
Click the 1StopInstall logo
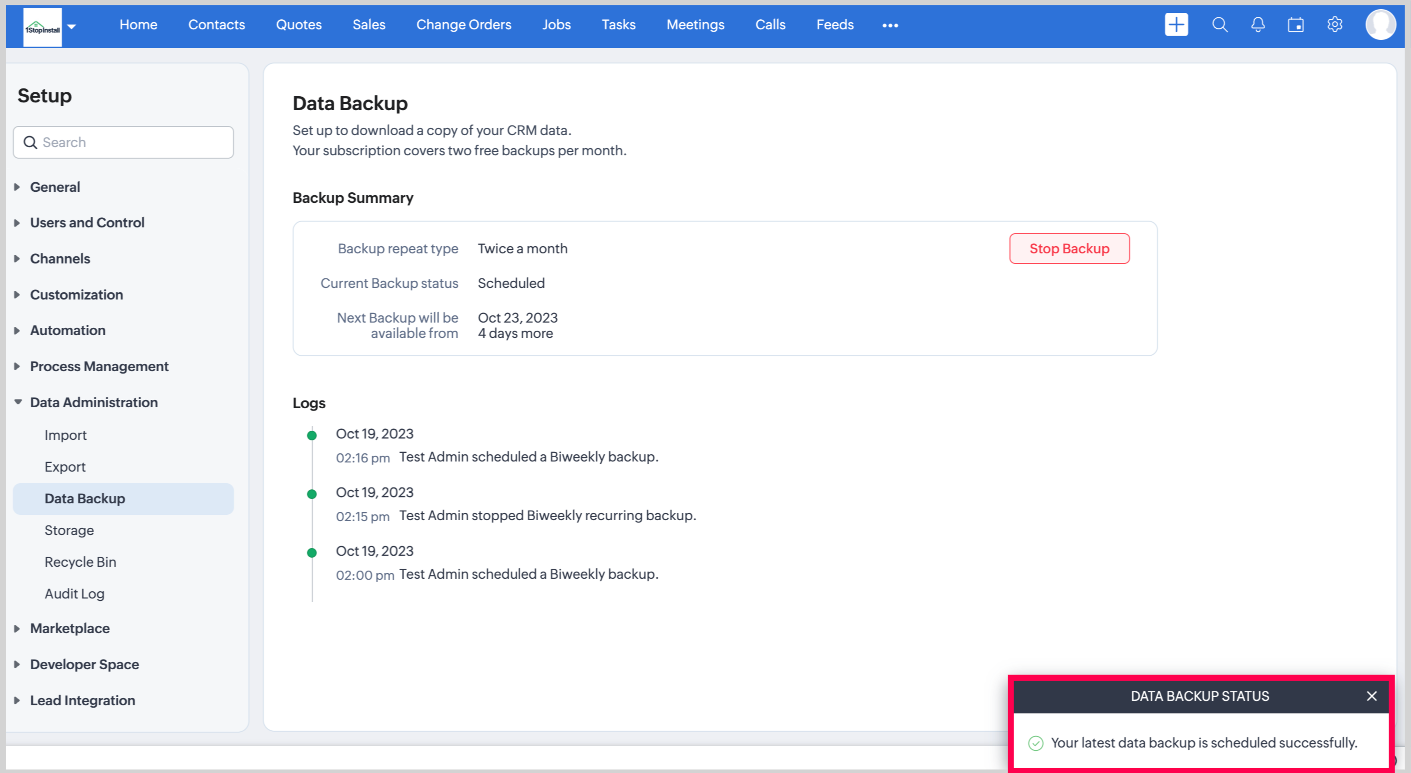pyautogui.click(x=43, y=27)
